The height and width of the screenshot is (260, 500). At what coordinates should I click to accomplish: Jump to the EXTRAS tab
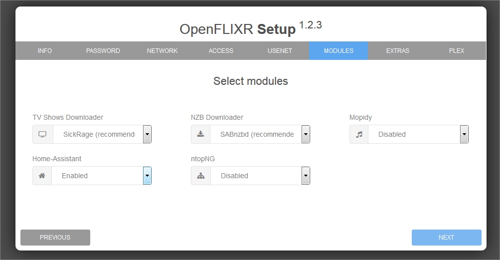(398, 51)
